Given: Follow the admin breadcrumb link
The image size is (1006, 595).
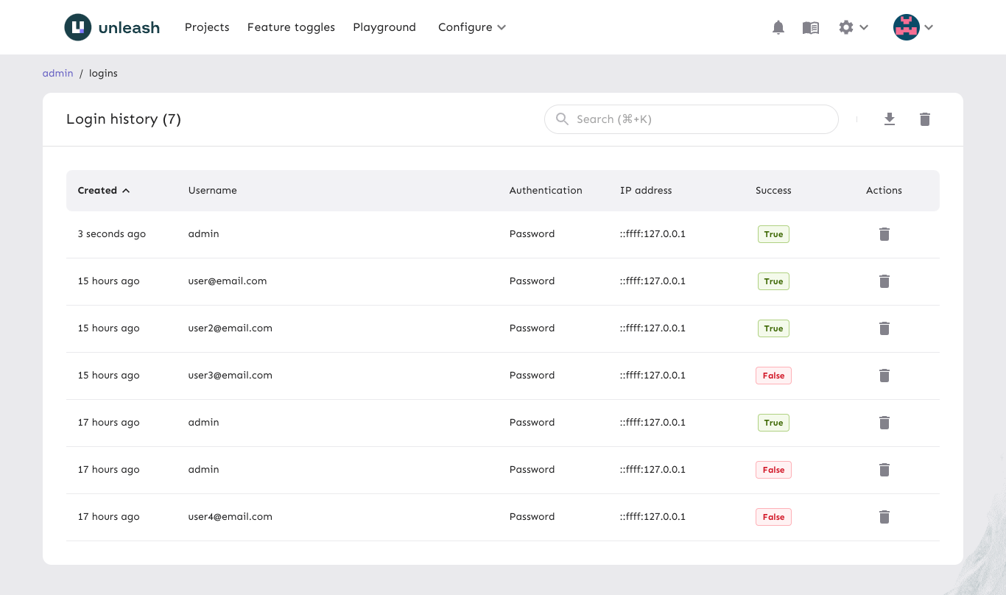Looking at the screenshot, I should coord(57,73).
